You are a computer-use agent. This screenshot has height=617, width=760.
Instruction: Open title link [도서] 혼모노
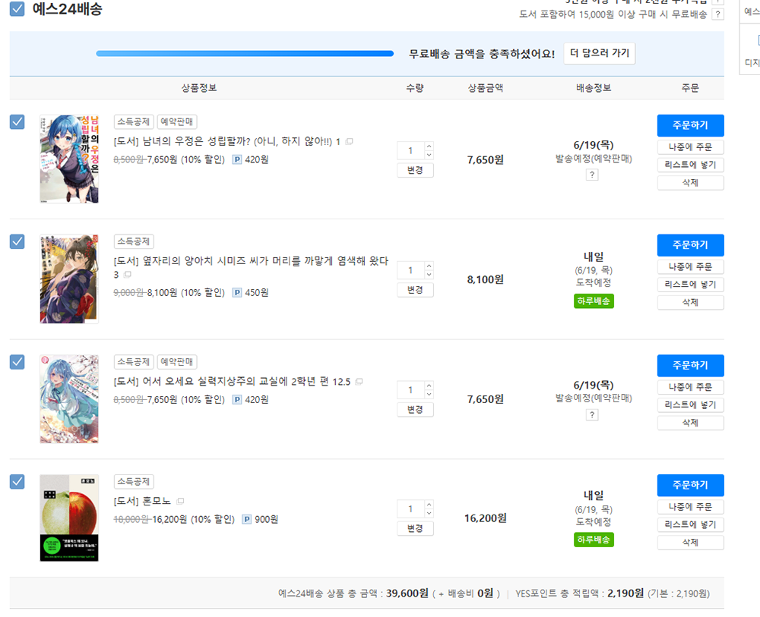click(x=142, y=501)
